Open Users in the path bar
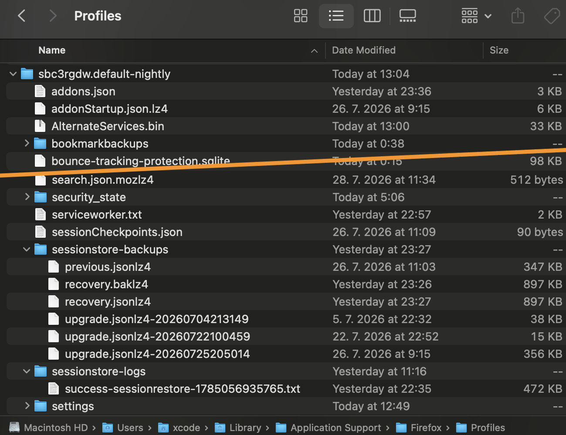This screenshot has height=435, width=566. [123, 428]
